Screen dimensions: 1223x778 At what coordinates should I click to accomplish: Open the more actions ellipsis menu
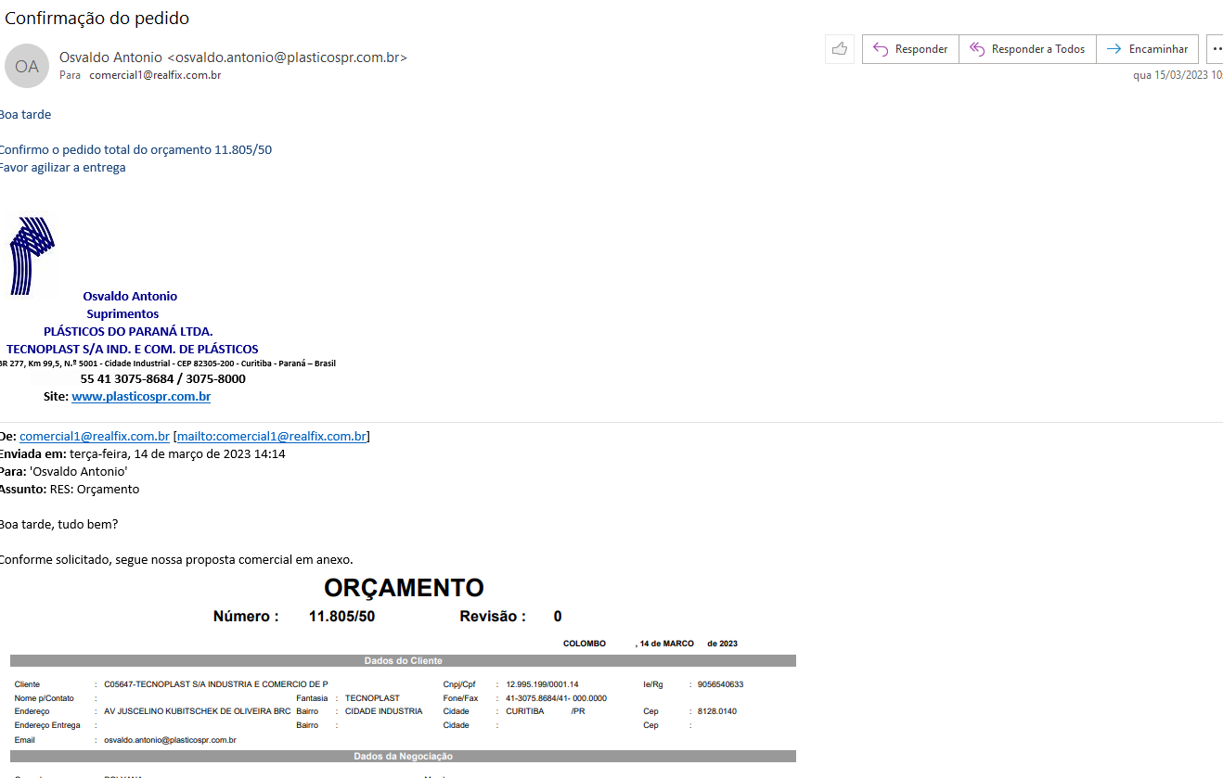[x=1217, y=49]
